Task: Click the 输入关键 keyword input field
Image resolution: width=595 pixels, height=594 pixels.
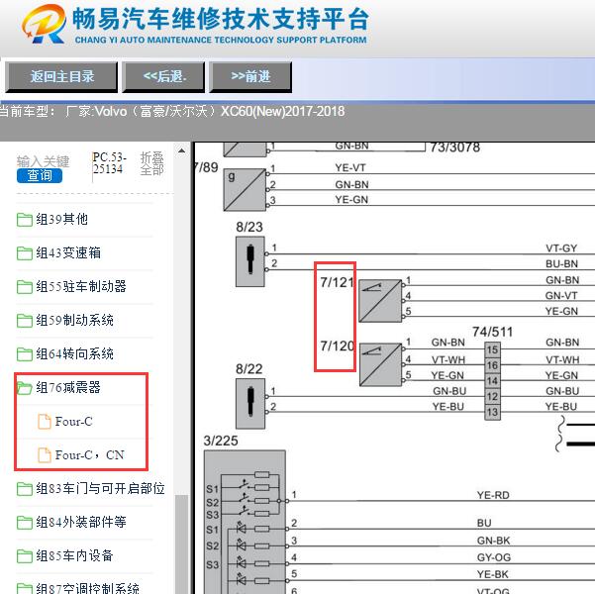Action: (43, 161)
